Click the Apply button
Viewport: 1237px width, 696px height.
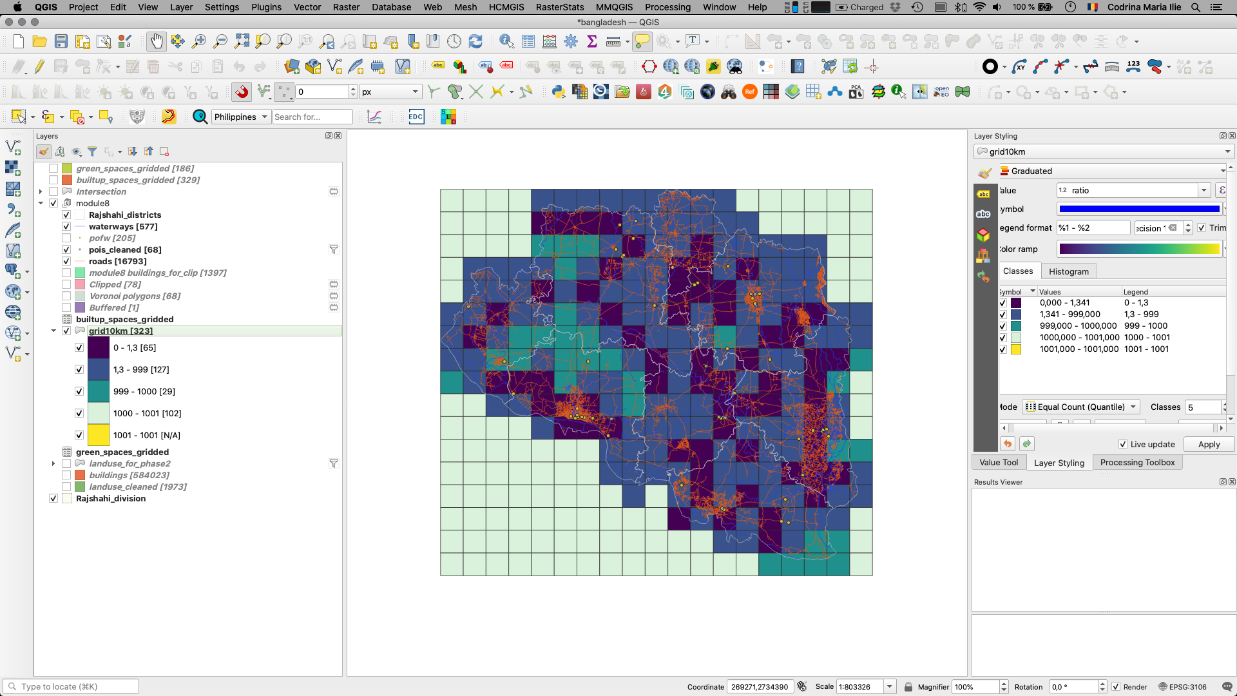pos(1209,445)
